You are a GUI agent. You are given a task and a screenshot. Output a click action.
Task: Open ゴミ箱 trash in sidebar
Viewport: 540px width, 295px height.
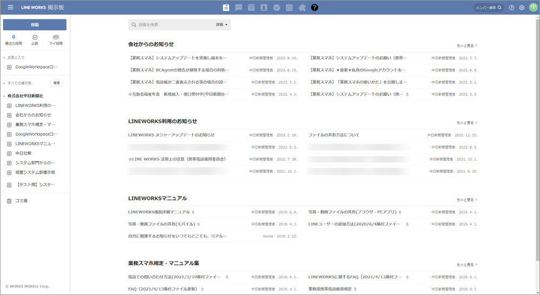point(21,201)
